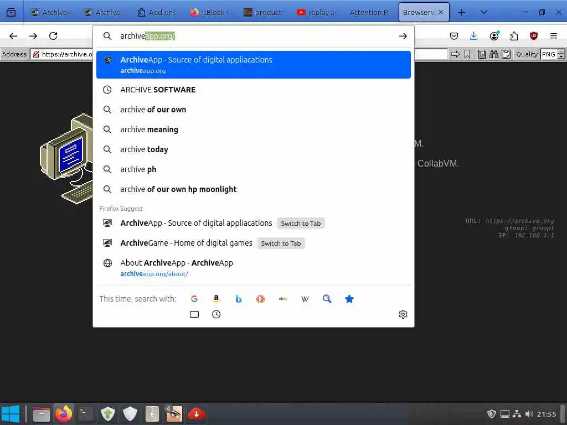Open the list all tabs chevron
Image resolution: width=567 pixels, height=425 pixels.
483,12
